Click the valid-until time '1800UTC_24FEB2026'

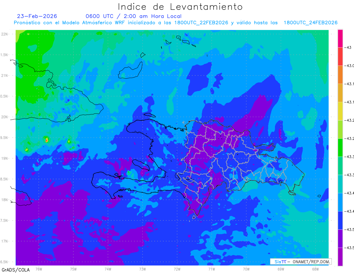311,23
